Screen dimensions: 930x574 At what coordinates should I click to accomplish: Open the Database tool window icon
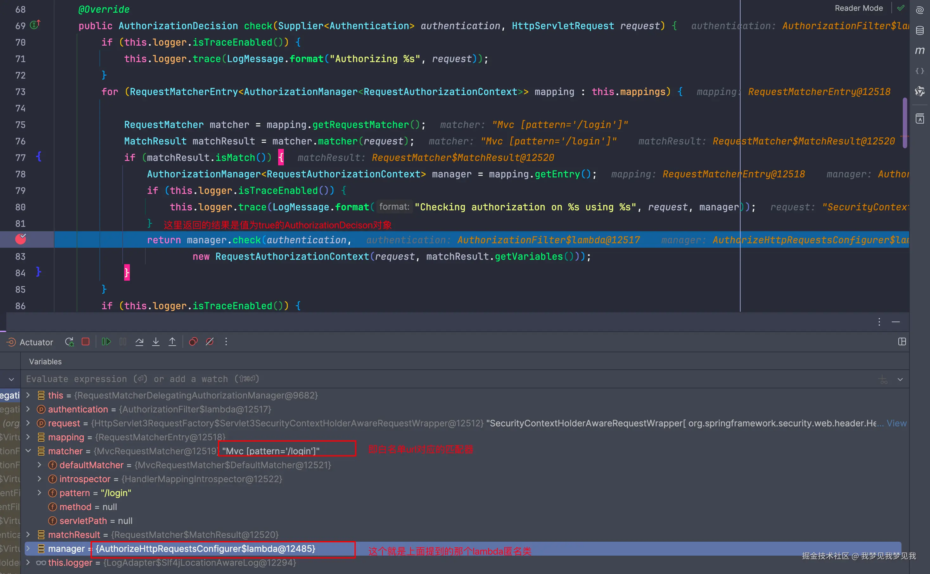[920, 30]
